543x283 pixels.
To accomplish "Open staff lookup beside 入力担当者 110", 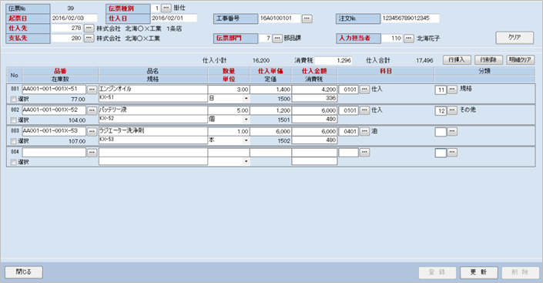I will tap(409, 39).
